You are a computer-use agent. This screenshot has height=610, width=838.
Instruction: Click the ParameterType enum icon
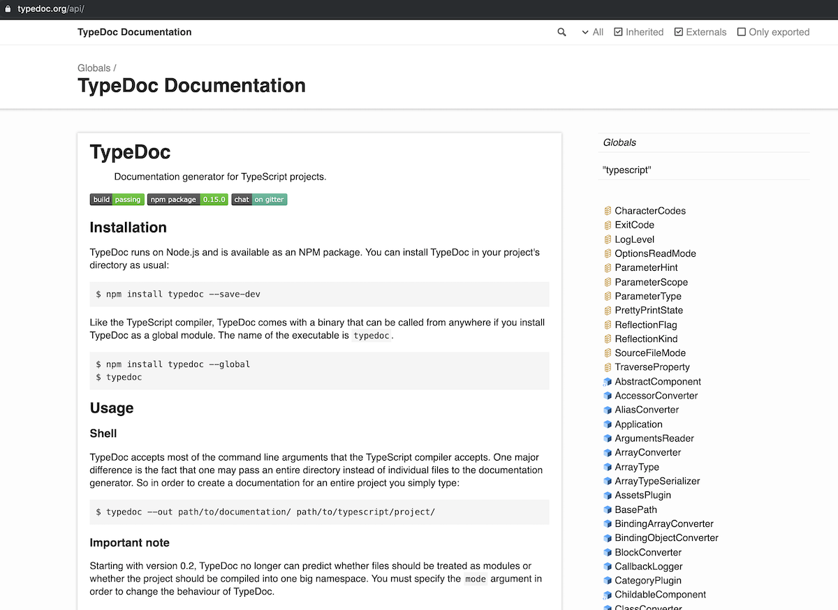click(x=608, y=297)
